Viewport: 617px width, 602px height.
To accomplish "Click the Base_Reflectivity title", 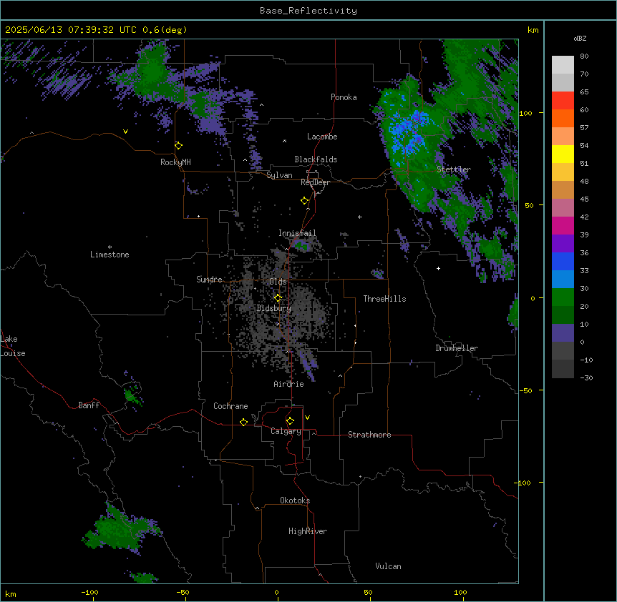I will [308, 11].
